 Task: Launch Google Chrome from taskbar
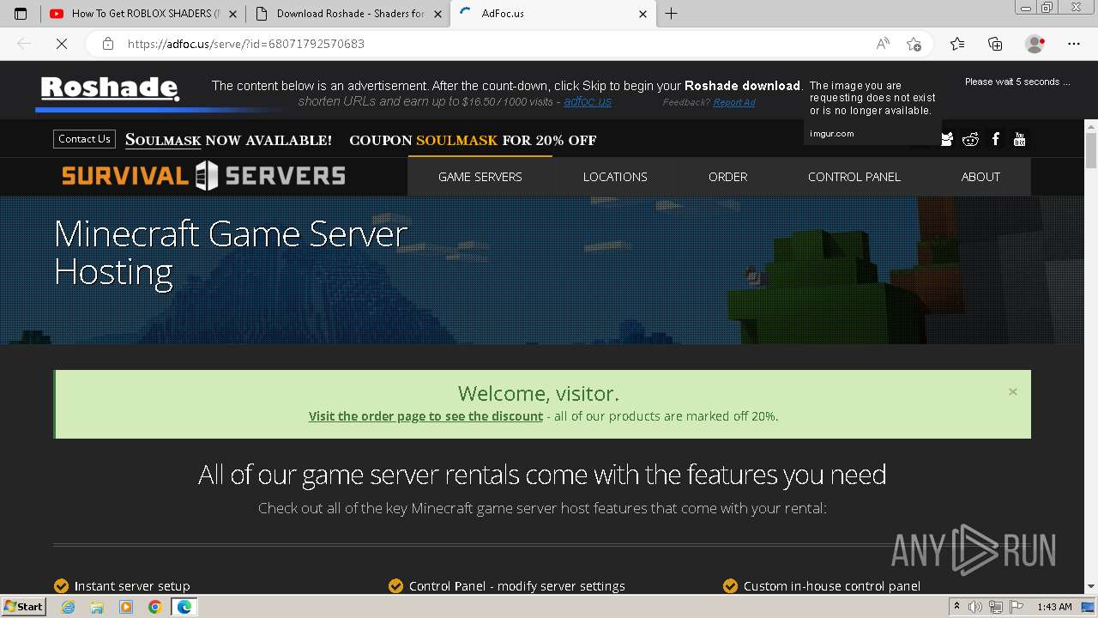(x=154, y=607)
